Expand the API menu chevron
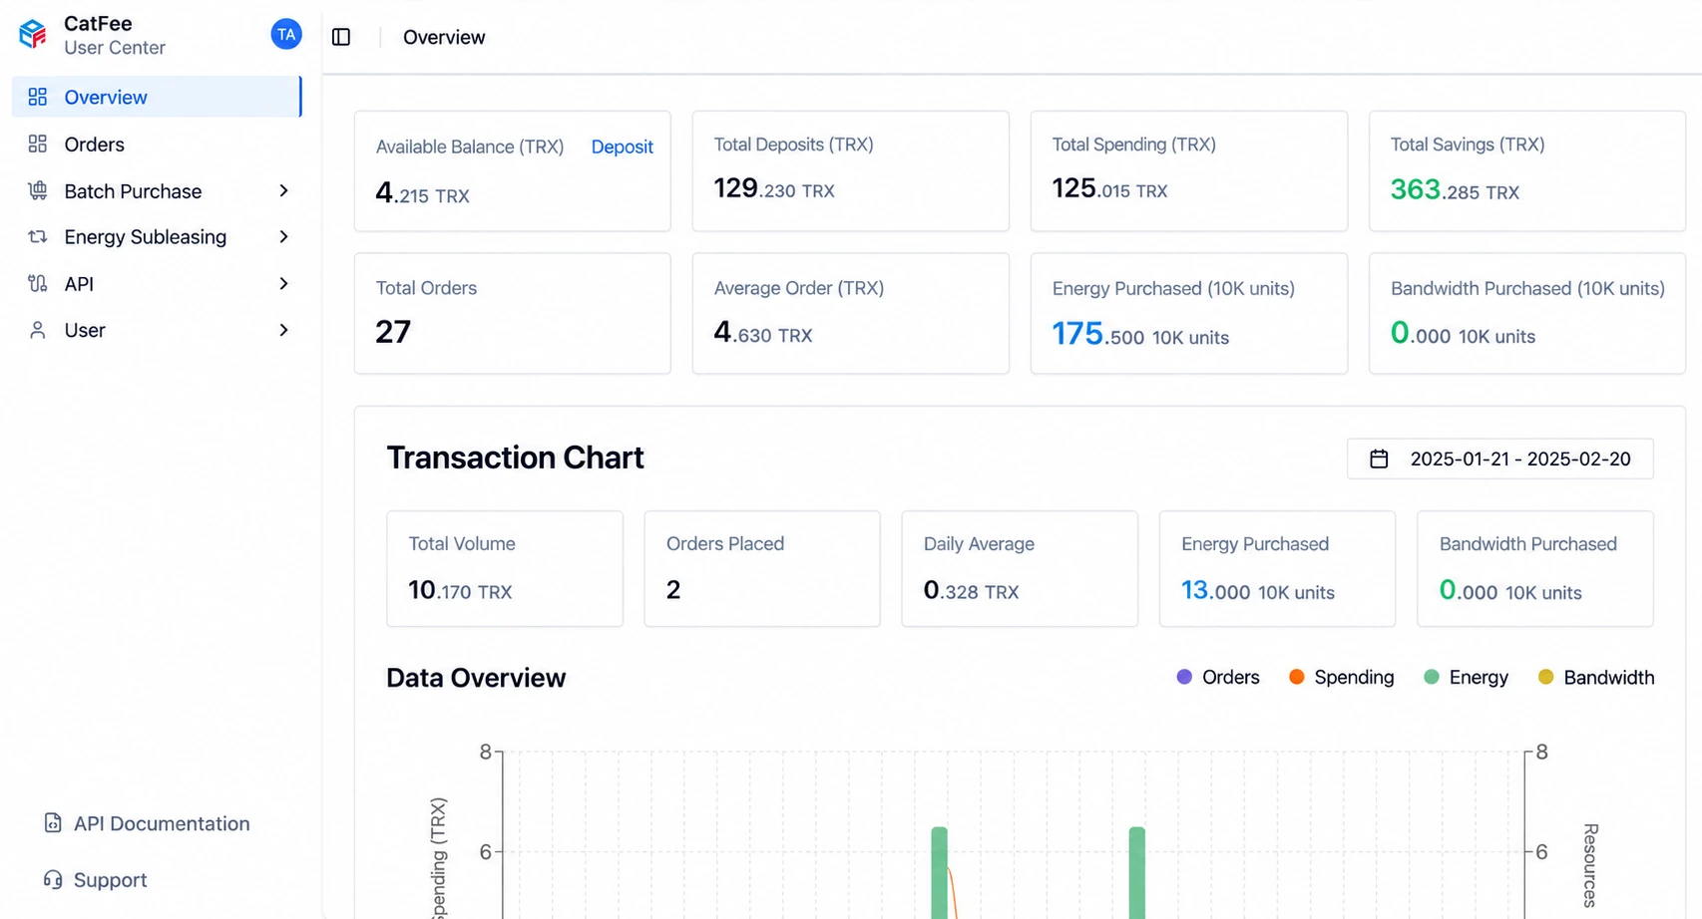The height and width of the screenshot is (919, 1702). (283, 283)
